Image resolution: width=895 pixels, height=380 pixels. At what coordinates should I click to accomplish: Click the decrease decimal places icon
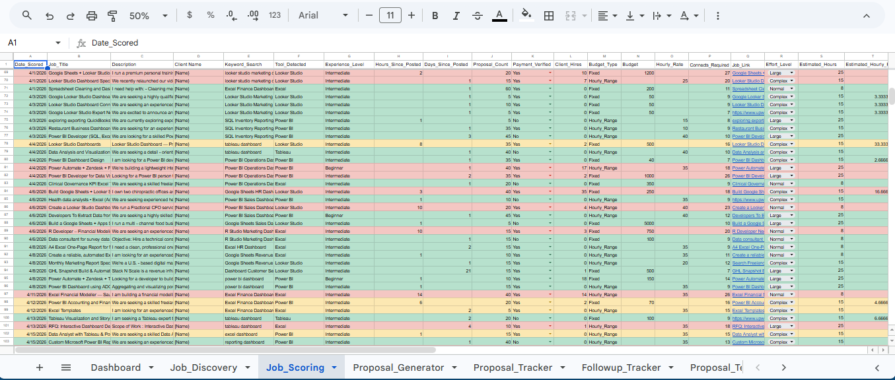231,15
